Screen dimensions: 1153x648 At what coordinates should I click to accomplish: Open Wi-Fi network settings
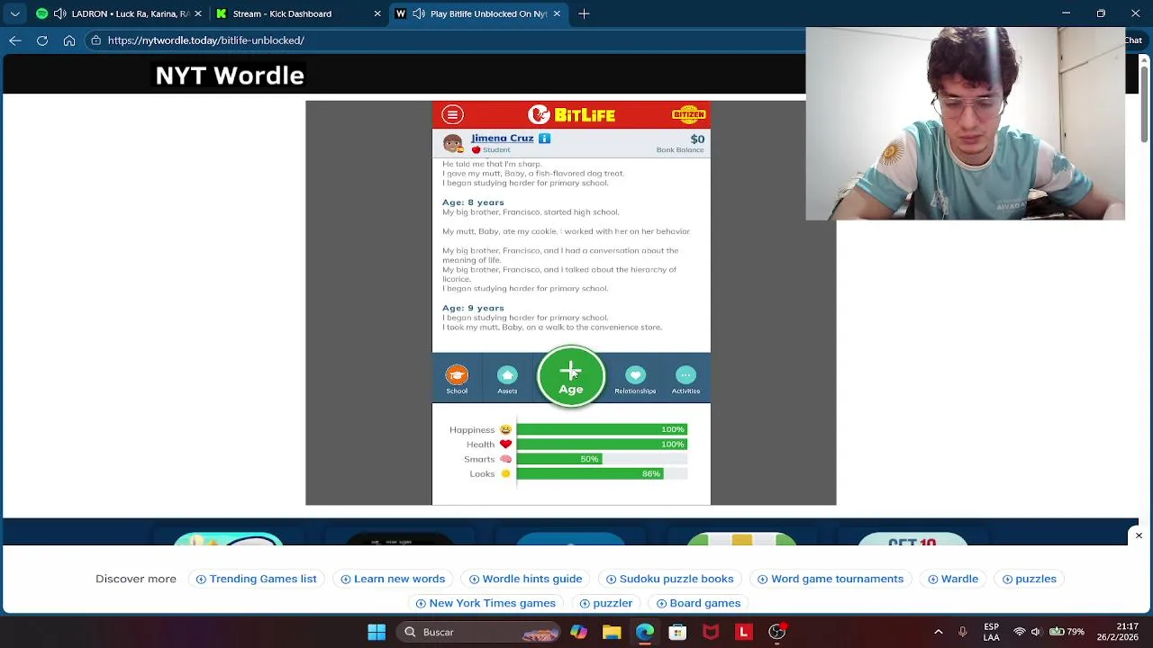coord(1019,632)
